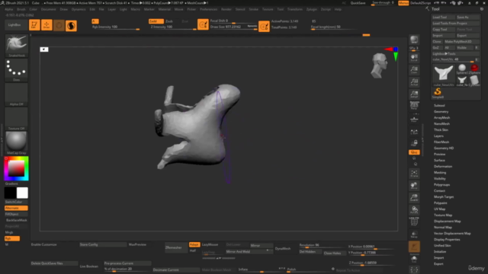
Task: Toggle the Persp perspective icon
Action: (x=414, y=106)
